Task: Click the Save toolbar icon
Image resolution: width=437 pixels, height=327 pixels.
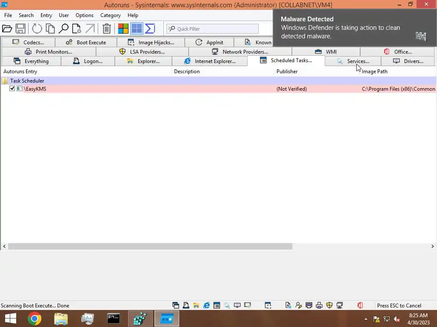Action: [20, 29]
